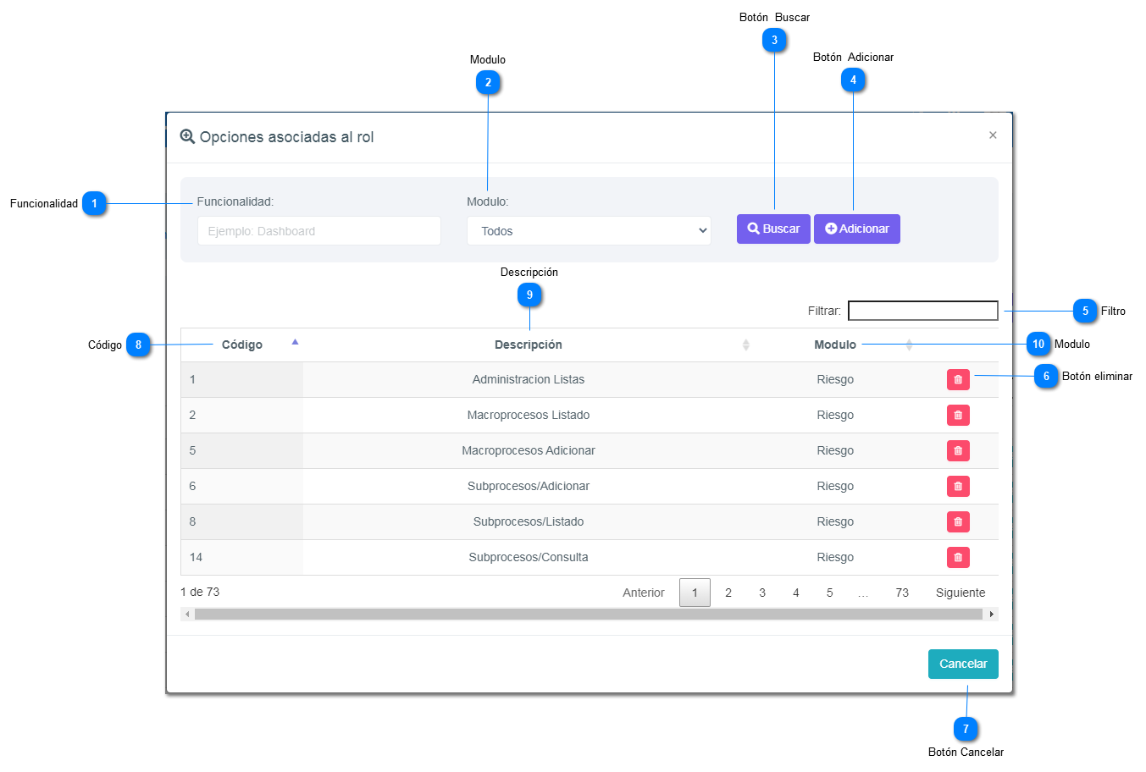Focus the Funcionalidad text input
The width and height of the screenshot is (1146, 772).
319,231
